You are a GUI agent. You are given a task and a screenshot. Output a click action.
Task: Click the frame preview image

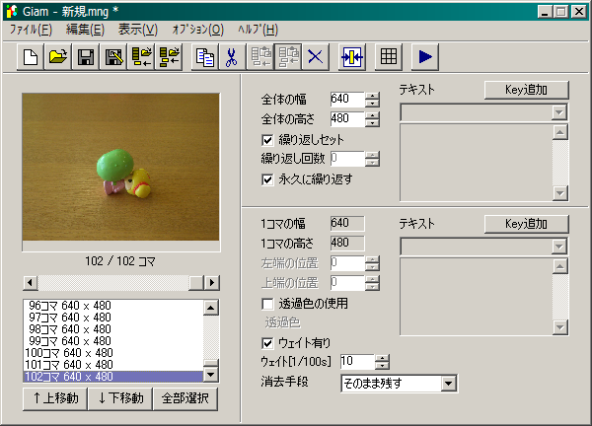pyautogui.click(x=120, y=168)
